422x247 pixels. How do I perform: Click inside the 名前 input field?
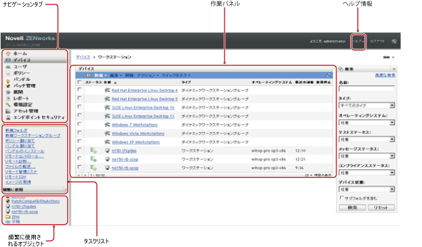[x=366, y=89]
